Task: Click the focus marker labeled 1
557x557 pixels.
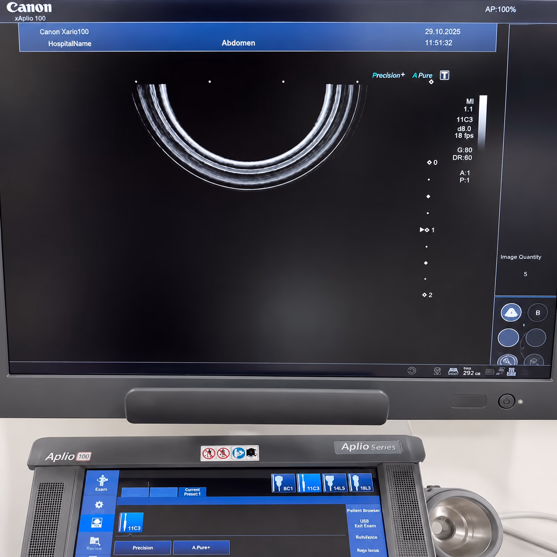Action: pos(427,230)
